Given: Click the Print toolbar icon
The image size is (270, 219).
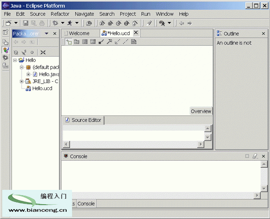Looking at the screenshot, I should coord(42,23).
